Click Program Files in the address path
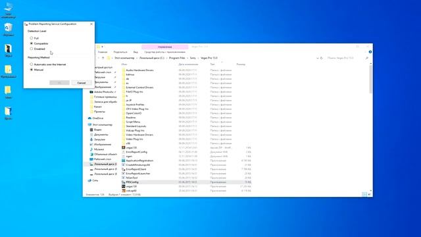The height and width of the screenshot is (237, 421). coord(177,58)
